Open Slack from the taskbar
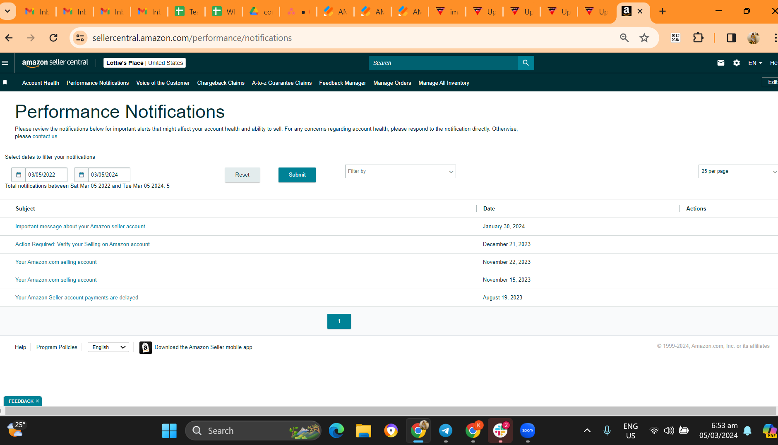778x445 pixels. pos(500,431)
